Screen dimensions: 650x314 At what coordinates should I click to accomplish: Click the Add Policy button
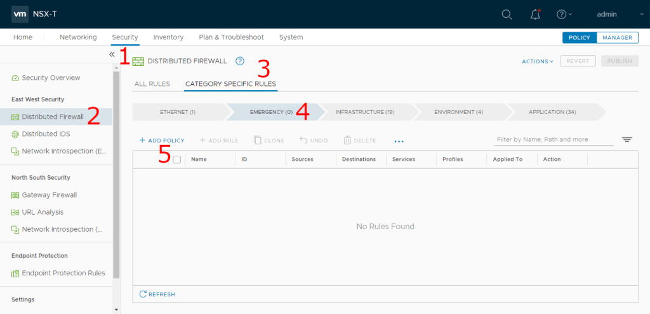[x=161, y=141]
